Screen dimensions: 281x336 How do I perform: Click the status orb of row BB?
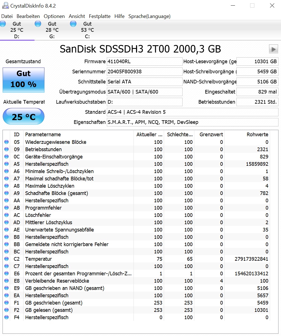(7, 244)
